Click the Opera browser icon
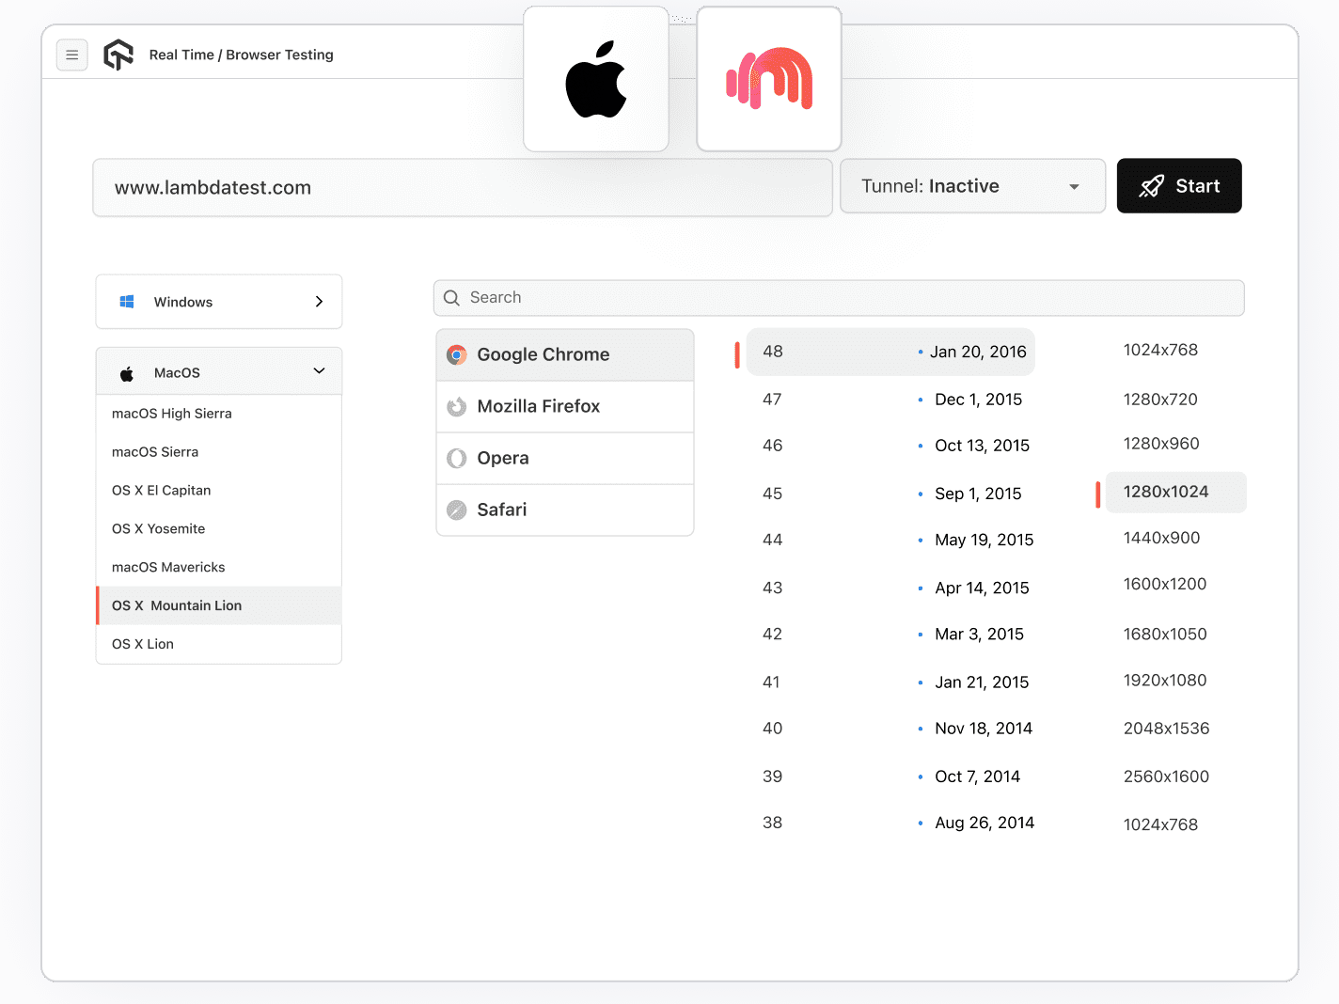 coord(457,458)
